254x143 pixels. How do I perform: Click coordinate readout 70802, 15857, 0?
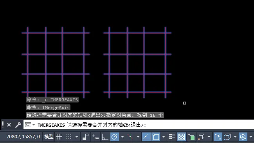23,137
